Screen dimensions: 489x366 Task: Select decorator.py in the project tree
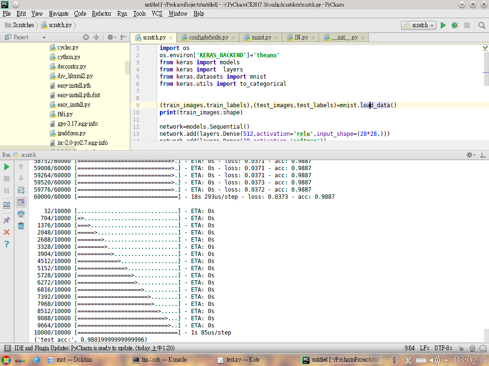[x=72, y=67]
